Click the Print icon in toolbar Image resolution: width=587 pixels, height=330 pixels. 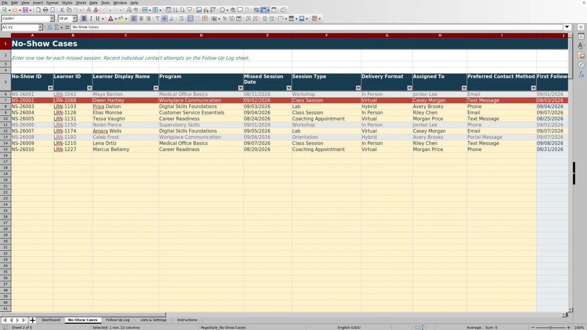click(45, 10)
